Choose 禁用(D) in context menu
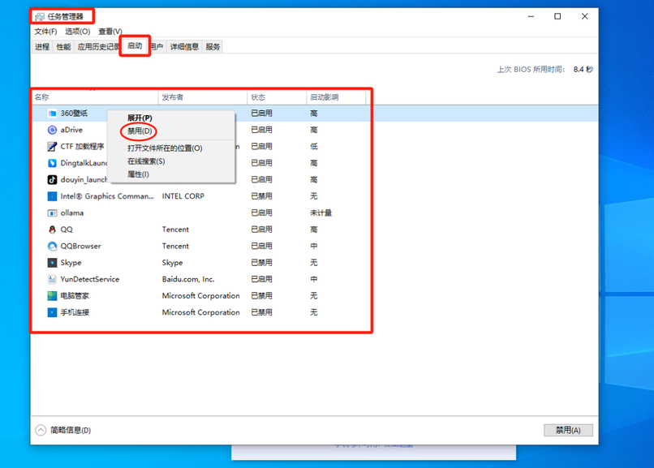 [140, 131]
